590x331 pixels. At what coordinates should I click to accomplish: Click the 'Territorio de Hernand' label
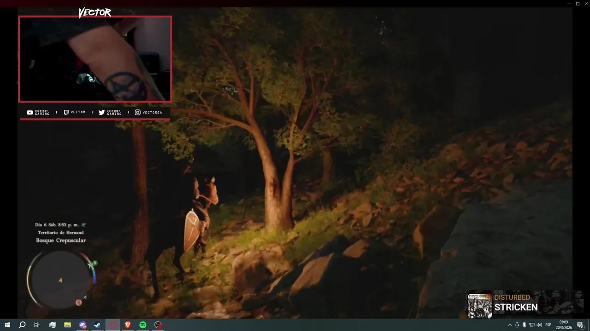61,233
